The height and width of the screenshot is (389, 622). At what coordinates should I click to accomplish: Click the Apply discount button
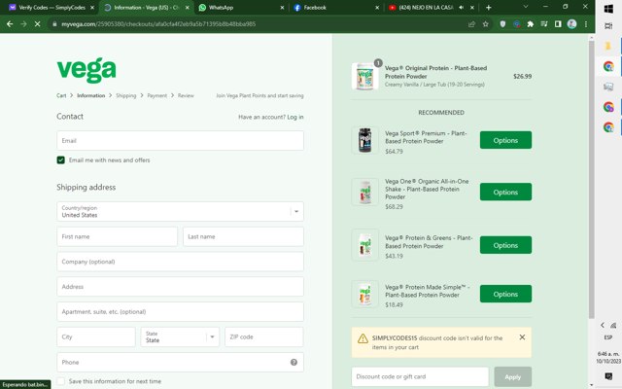512,377
